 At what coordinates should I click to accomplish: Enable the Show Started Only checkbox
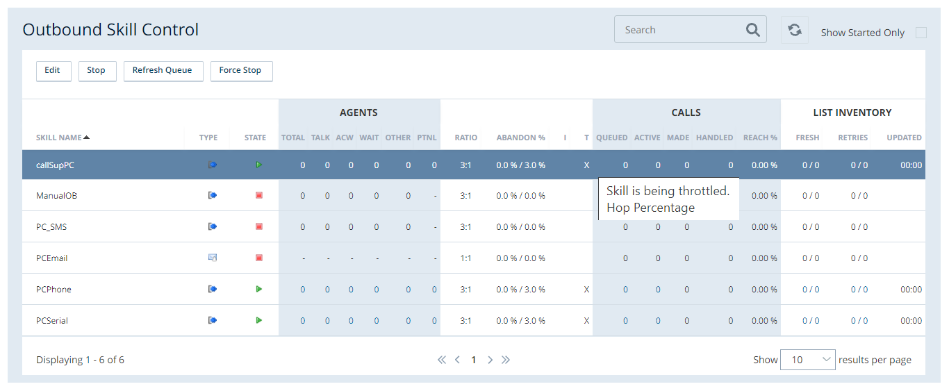pyautogui.click(x=921, y=33)
